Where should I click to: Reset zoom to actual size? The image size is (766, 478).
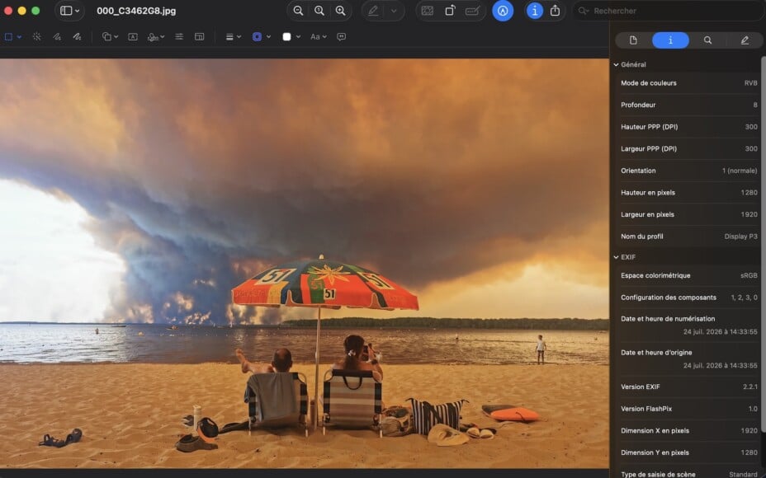319,11
